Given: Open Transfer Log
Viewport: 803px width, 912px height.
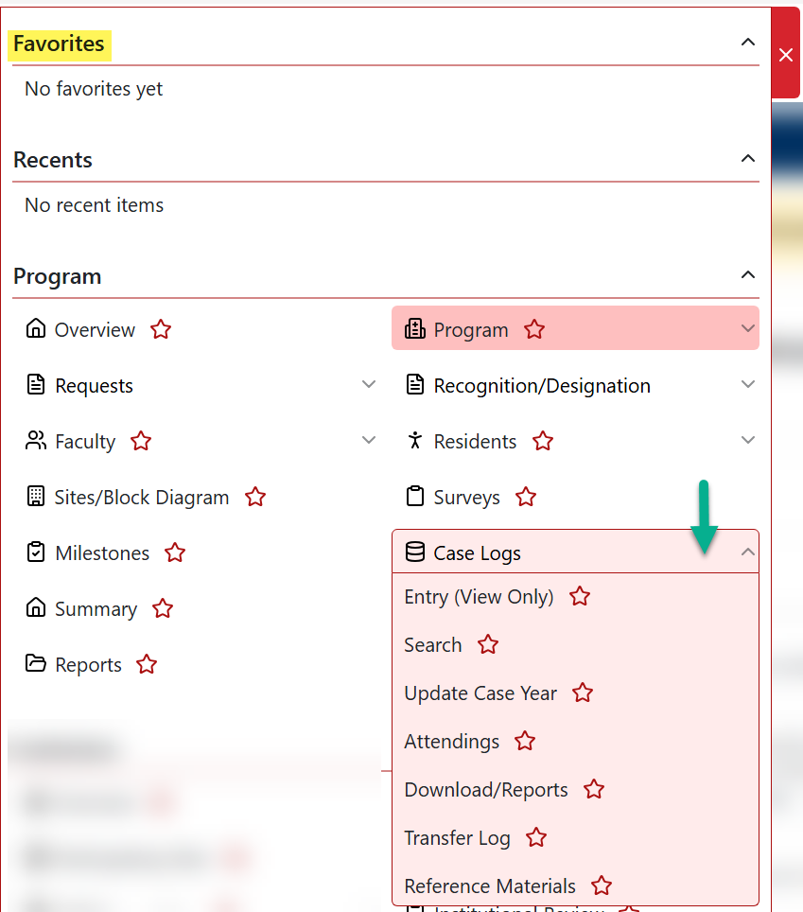Looking at the screenshot, I should pyautogui.click(x=457, y=838).
